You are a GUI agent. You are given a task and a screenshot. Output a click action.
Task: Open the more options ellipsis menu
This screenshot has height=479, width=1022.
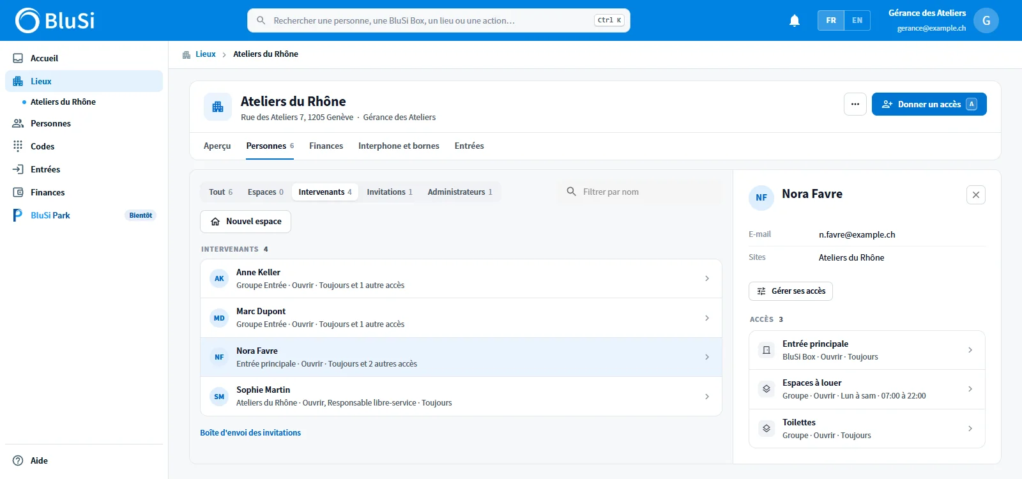855,104
